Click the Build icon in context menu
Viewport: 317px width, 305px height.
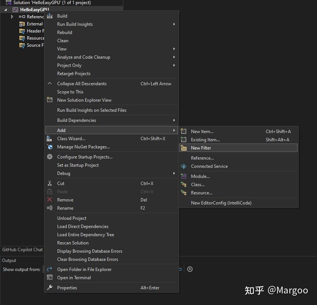tap(50, 16)
